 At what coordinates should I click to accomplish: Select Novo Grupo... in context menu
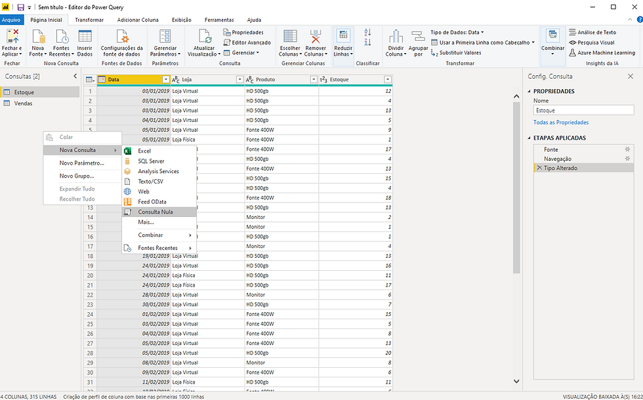(x=82, y=176)
